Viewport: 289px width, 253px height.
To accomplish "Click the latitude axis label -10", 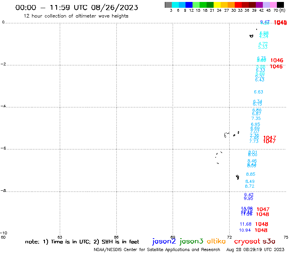I will pyautogui.click(x=4, y=233).
